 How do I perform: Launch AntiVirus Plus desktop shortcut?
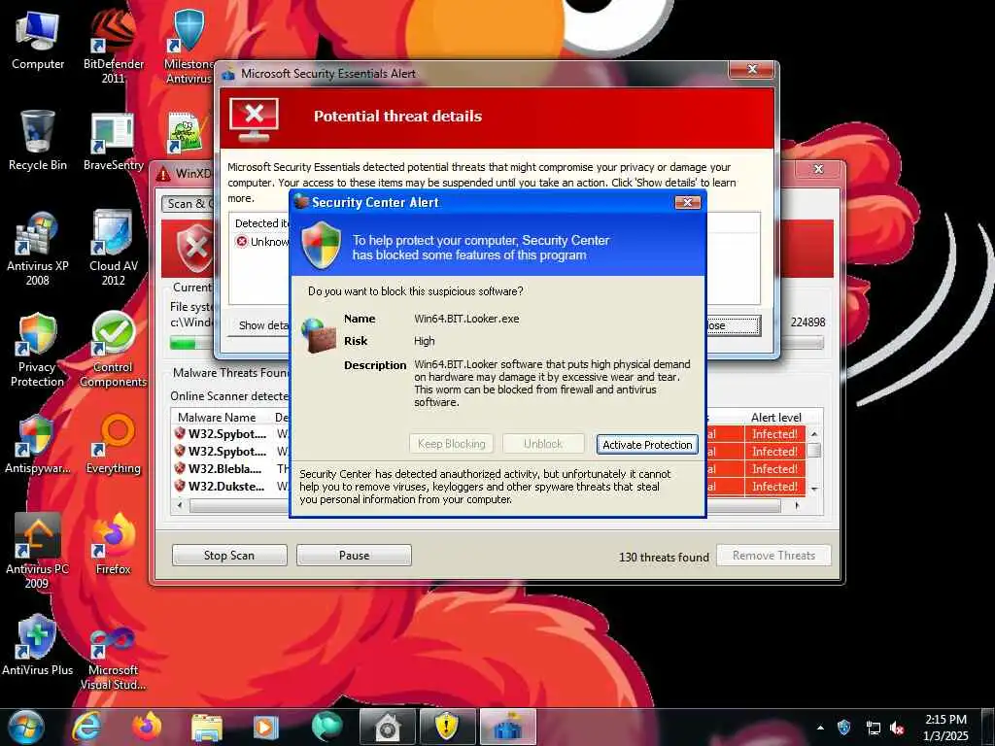click(38, 645)
